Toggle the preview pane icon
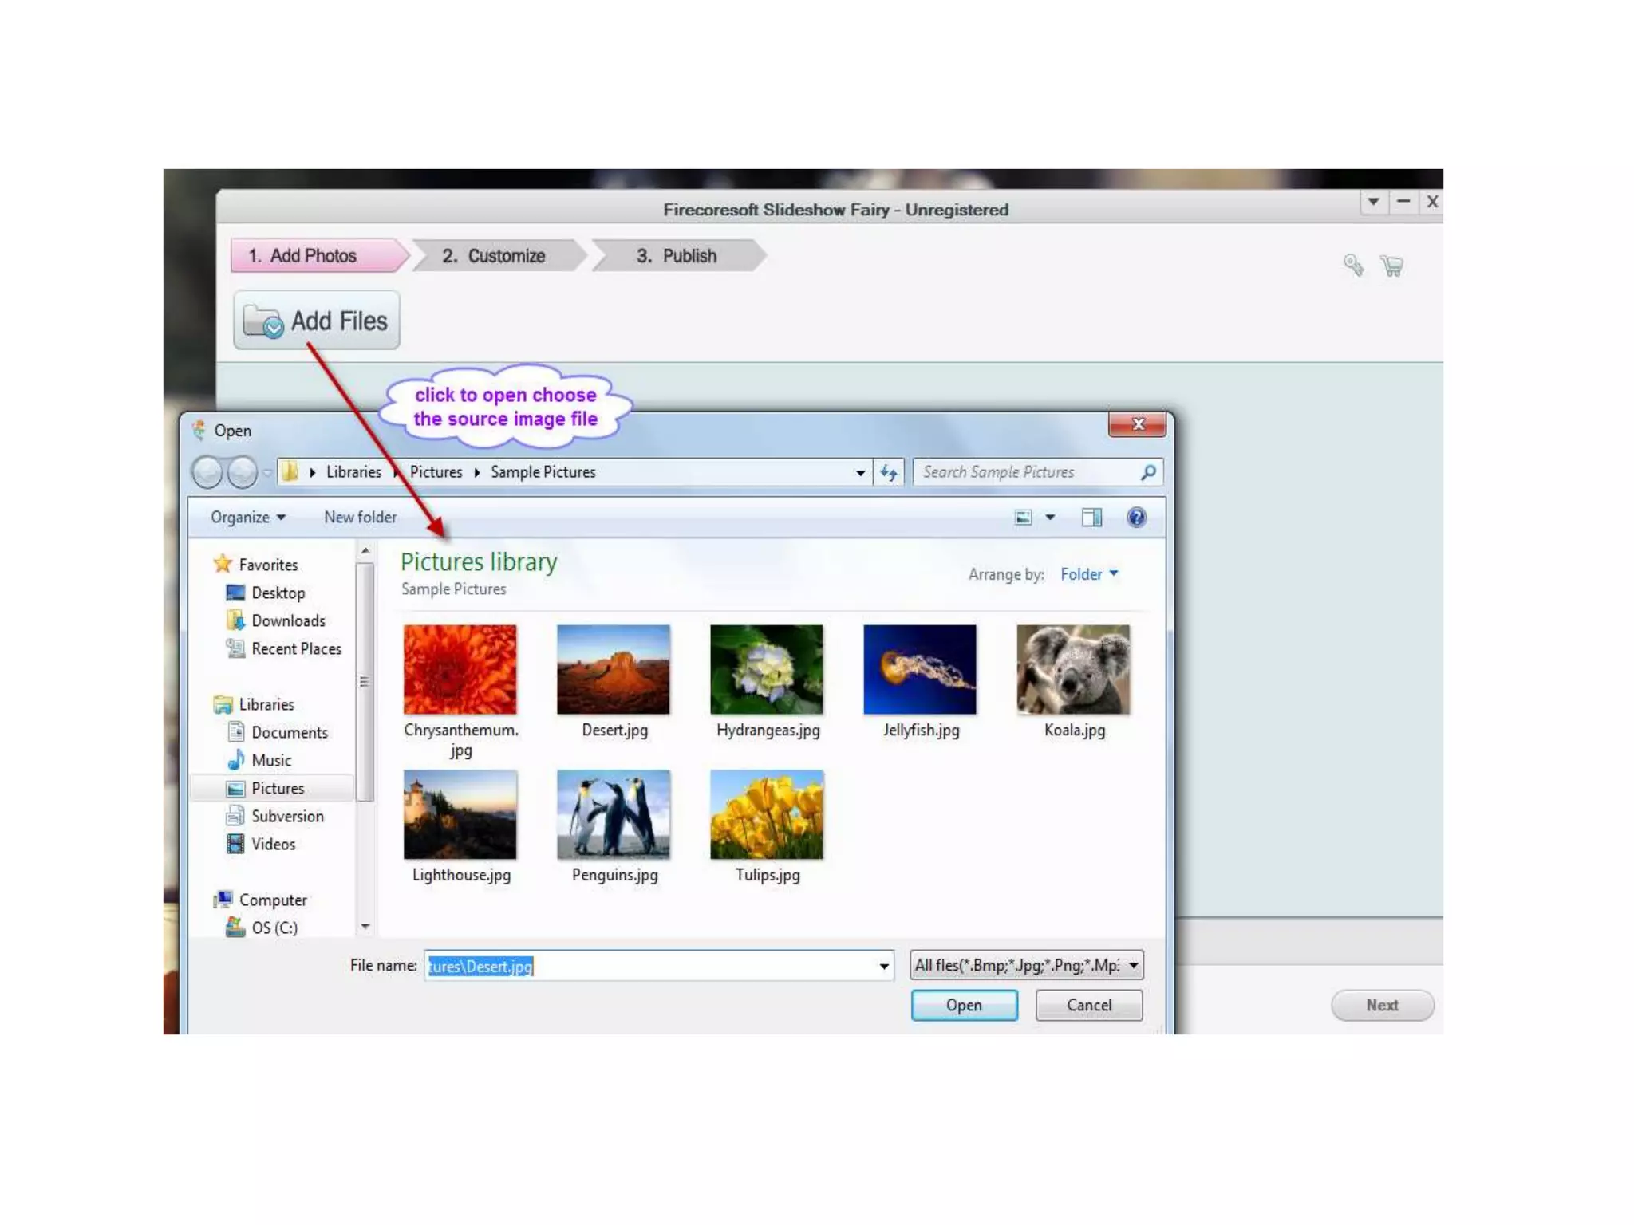The image size is (1634, 1225). [x=1091, y=518]
